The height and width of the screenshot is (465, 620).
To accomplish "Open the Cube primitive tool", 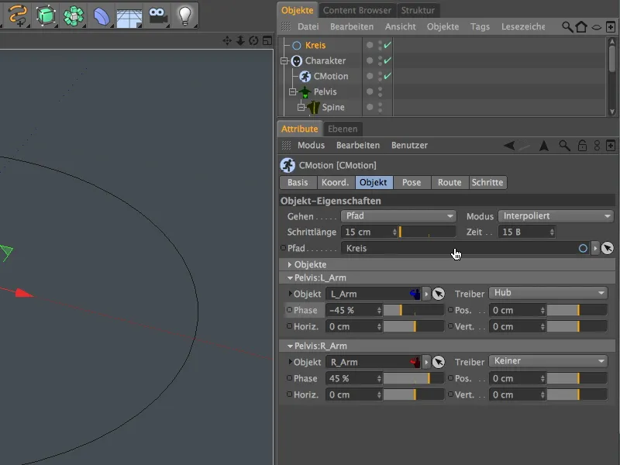I will pos(45,14).
